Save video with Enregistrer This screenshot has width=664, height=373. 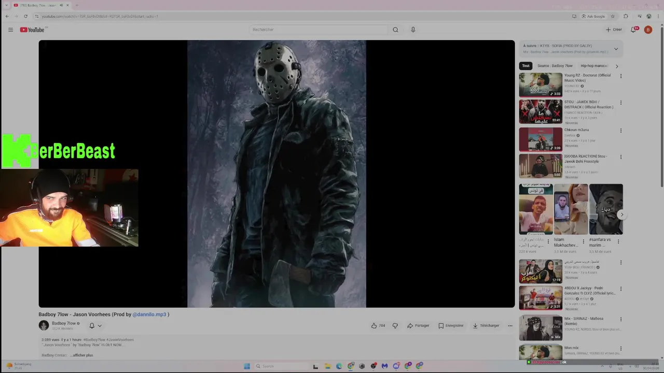[x=451, y=325]
